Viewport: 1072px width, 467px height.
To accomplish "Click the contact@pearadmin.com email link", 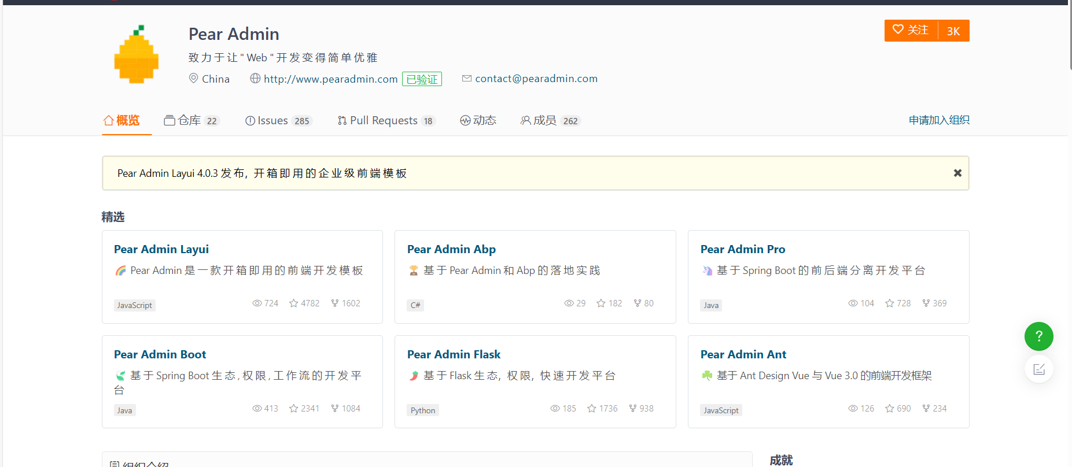I will 536,79.
